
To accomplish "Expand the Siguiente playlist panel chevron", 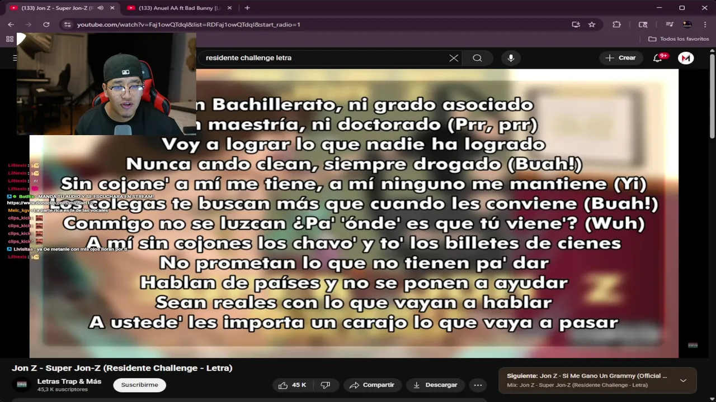I will click(683, 380).
